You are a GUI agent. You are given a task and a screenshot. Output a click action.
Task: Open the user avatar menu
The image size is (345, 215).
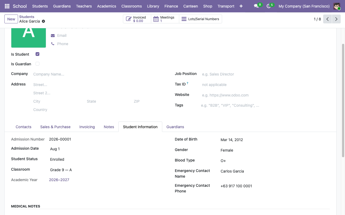click(337, 6)
